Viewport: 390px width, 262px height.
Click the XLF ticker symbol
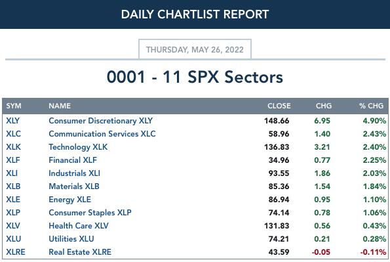[13, 160]
